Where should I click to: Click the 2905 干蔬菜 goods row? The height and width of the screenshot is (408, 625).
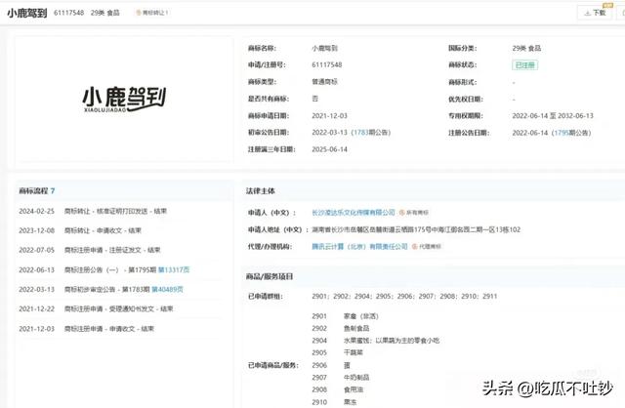click(338, 352)
